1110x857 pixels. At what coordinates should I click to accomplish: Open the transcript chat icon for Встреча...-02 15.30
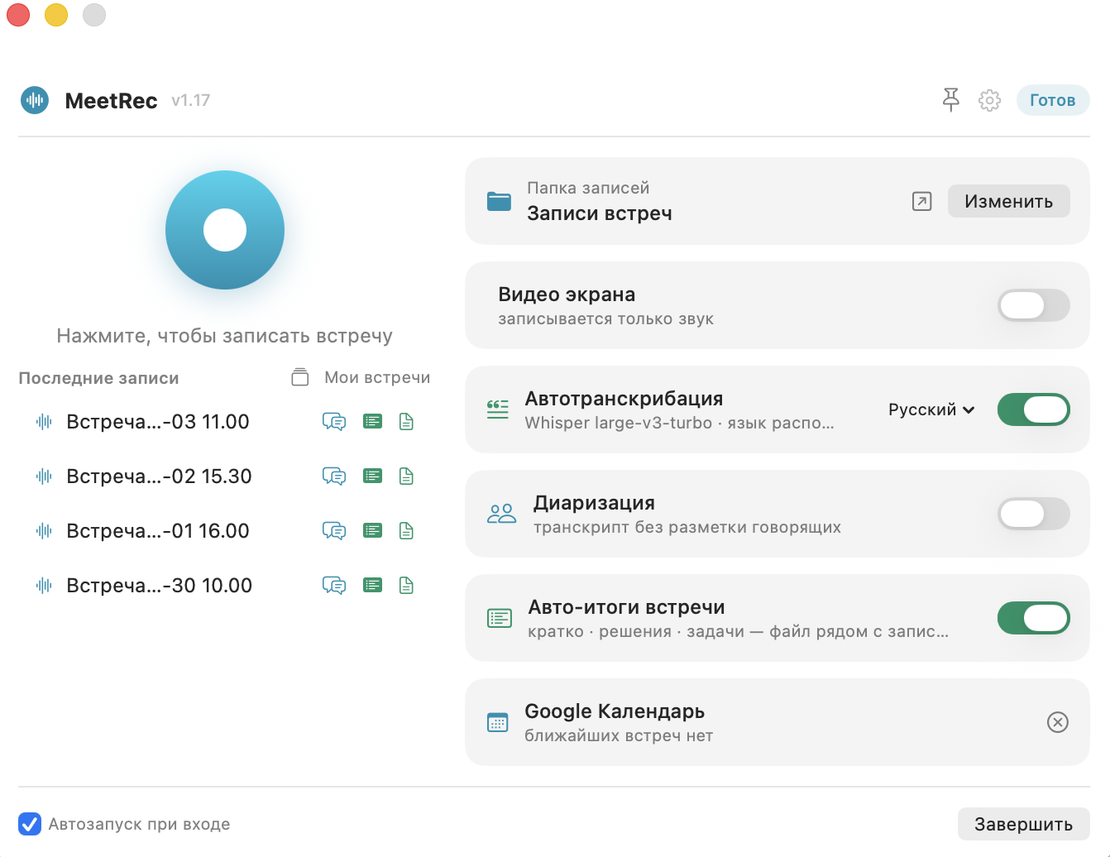[334, 476]
